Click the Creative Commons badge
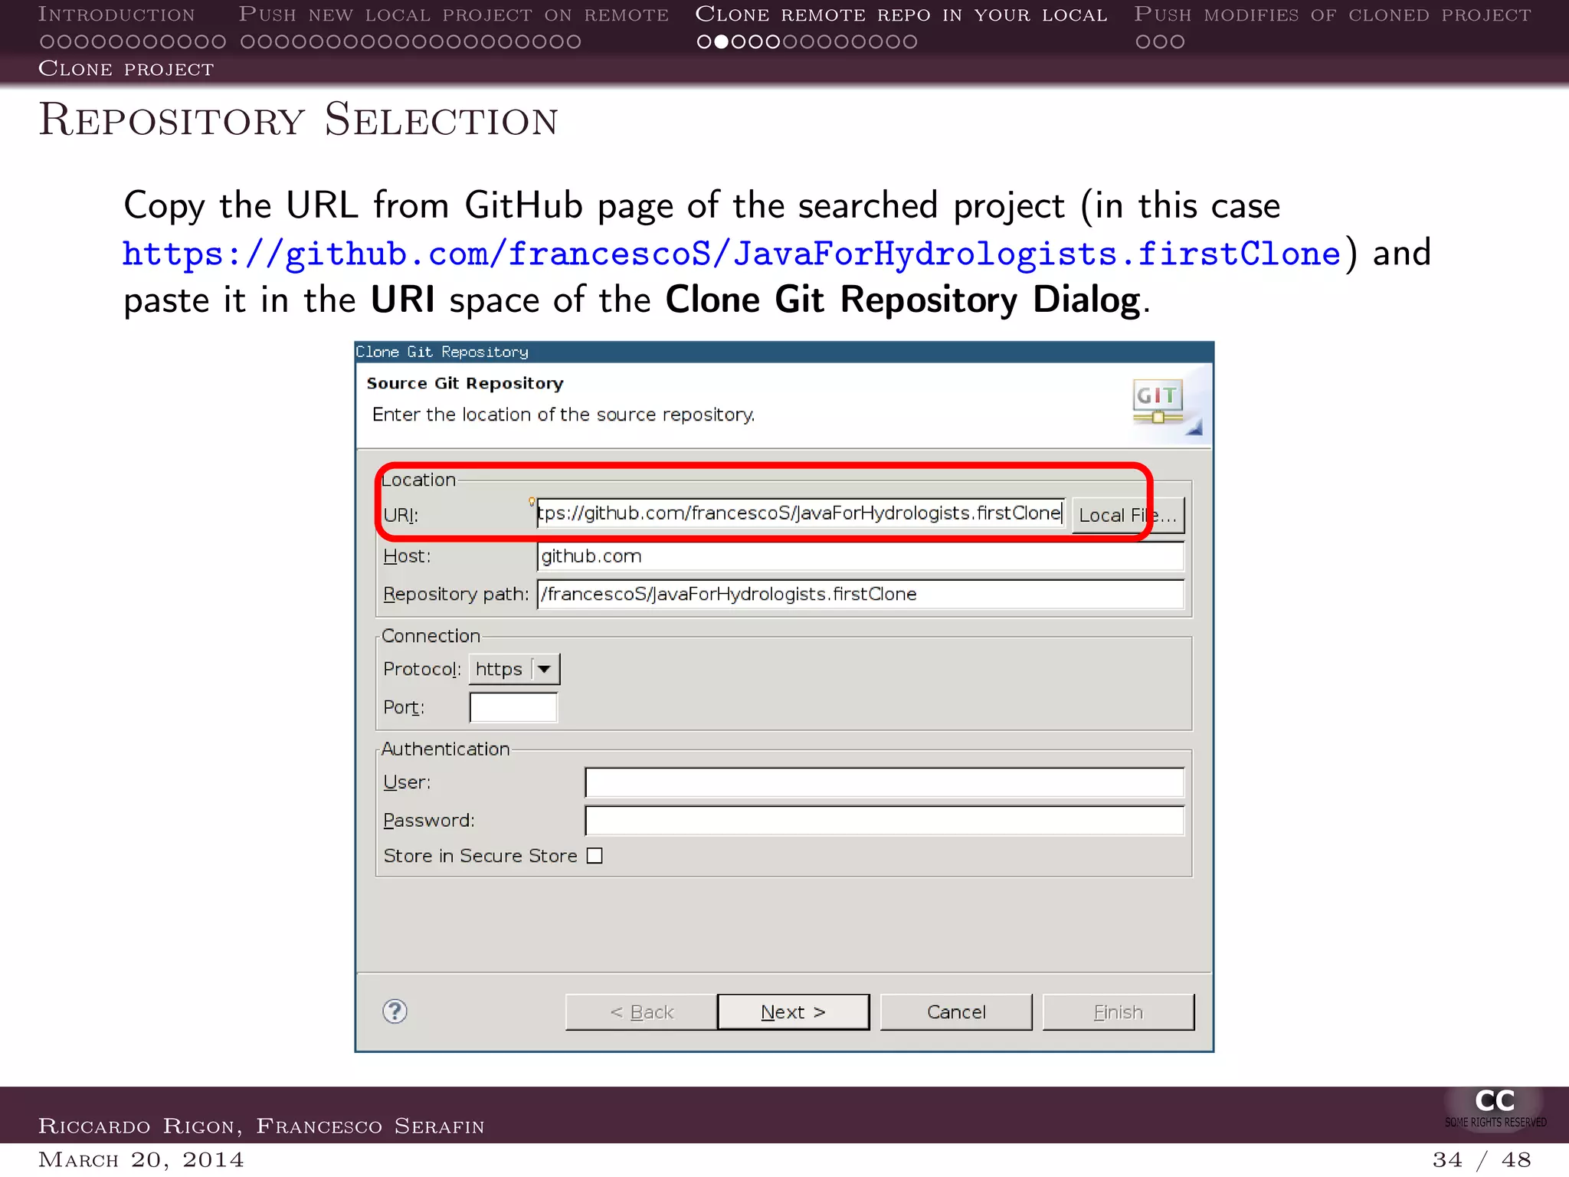This screenshot has height=1177, width=1569. [1495, 1109]
